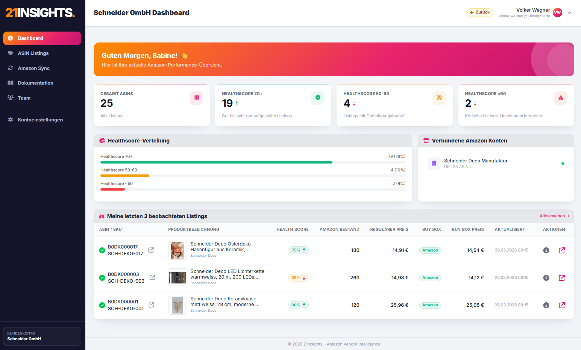The height and width of the screenshot is (350, 581).
Task: Open external link icon next to SCH-DEKO-017
Action: point(151,250)
